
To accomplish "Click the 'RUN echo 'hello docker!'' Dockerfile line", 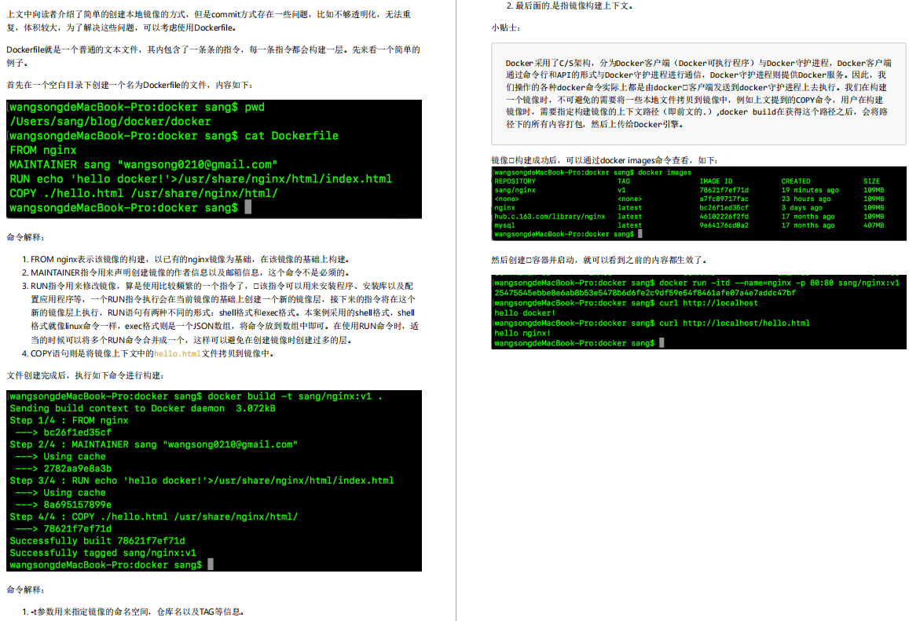I will pos(200,180).
